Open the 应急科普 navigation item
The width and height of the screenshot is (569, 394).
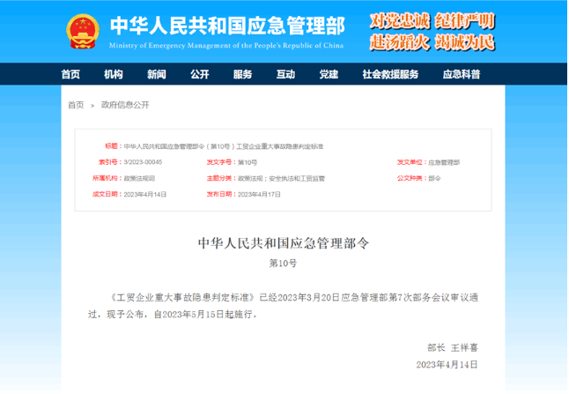tap(462, 74)
